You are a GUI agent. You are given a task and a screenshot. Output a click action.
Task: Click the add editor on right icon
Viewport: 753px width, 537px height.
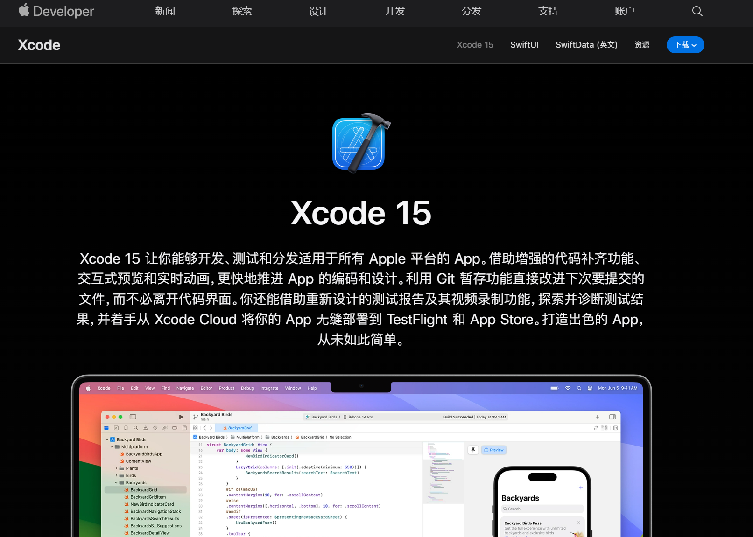click(x=616, y=428)
